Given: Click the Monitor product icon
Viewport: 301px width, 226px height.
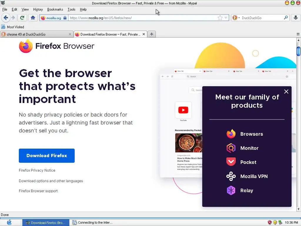Looking at the screenshot, I should click(x=231, y=148).
